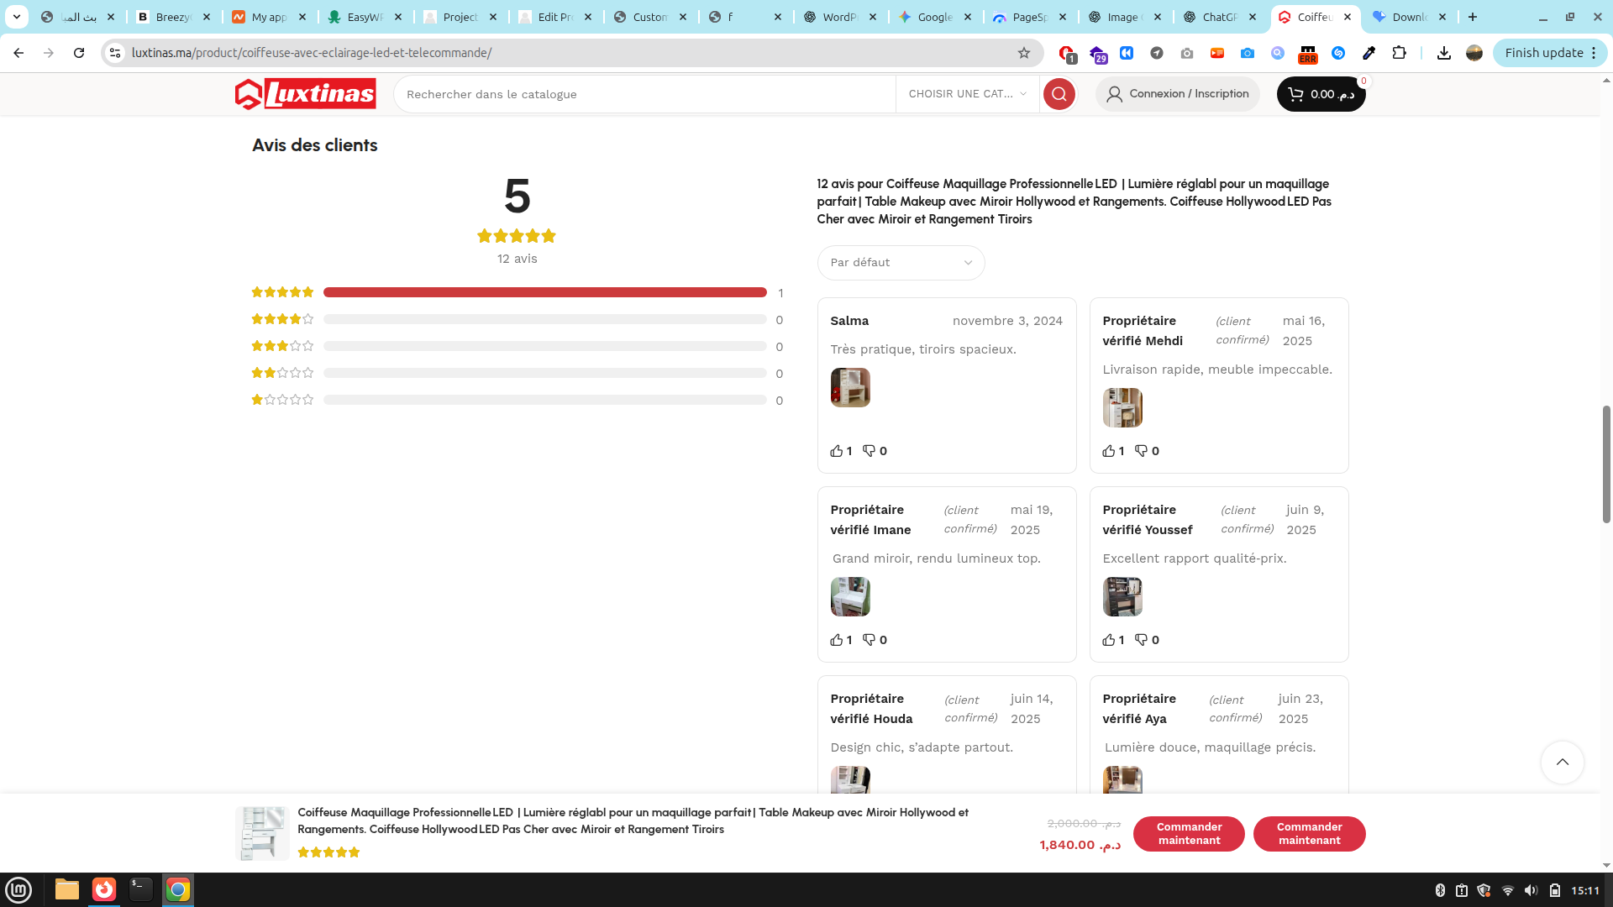The image size is (1613, 907).
Task: Click the first 'Commander maintenant' button
Action: click(x=1189, y=833)
